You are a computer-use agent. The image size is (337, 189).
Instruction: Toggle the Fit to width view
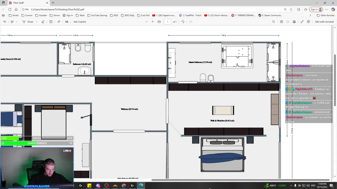point(159,22)
